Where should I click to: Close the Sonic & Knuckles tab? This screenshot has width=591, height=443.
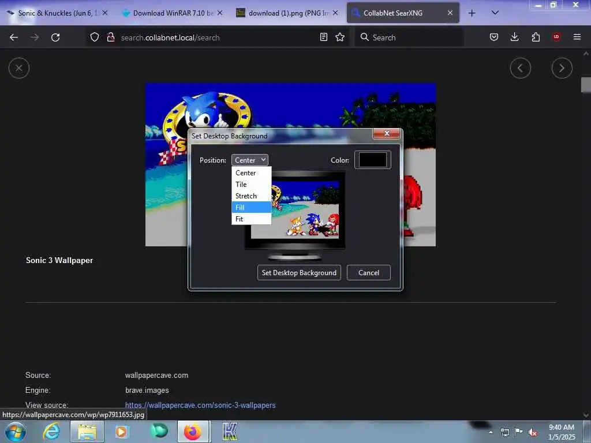pos(105,13)
